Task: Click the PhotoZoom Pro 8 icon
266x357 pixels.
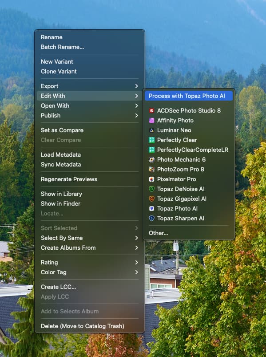Action: [x=151, y=170]
